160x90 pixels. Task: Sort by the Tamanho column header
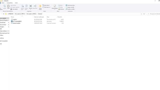click(x=60, y=17)
